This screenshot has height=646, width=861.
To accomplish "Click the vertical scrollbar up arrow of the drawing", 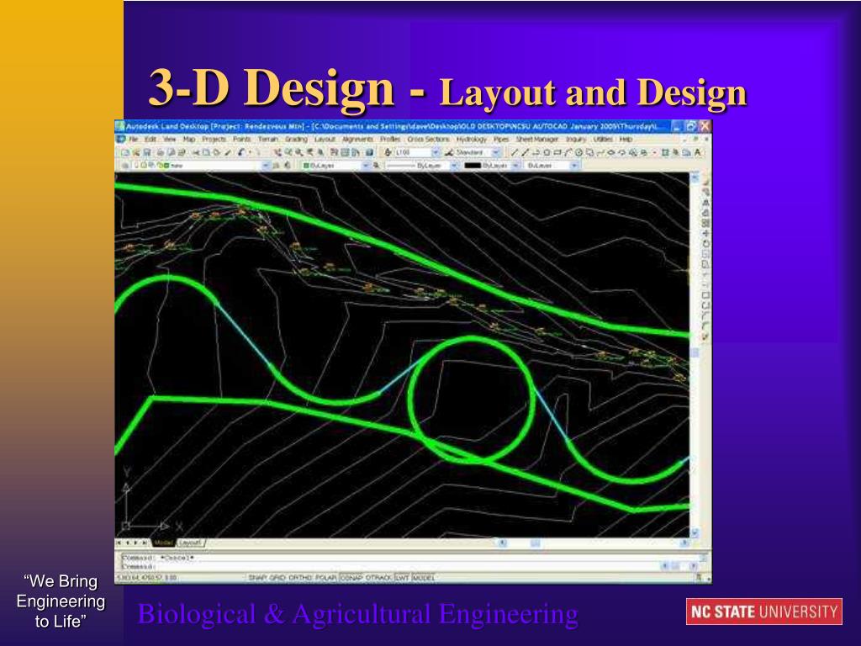I will pos(695,177).
